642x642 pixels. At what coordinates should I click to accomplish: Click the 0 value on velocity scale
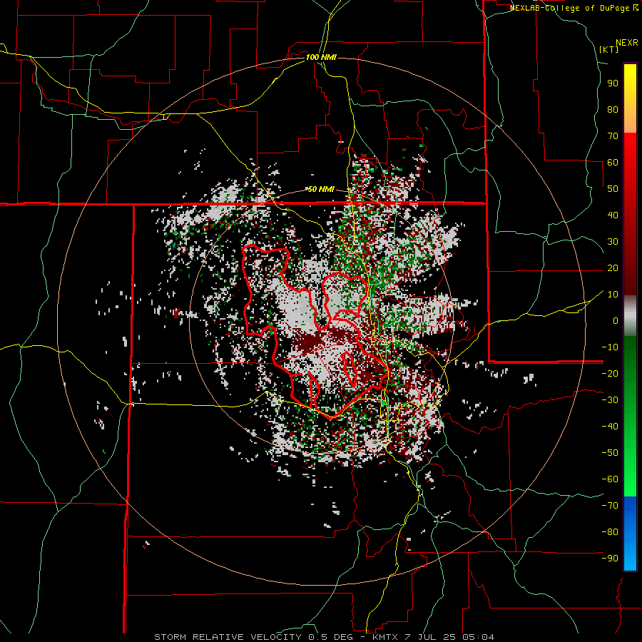click(x=616, y=321)
